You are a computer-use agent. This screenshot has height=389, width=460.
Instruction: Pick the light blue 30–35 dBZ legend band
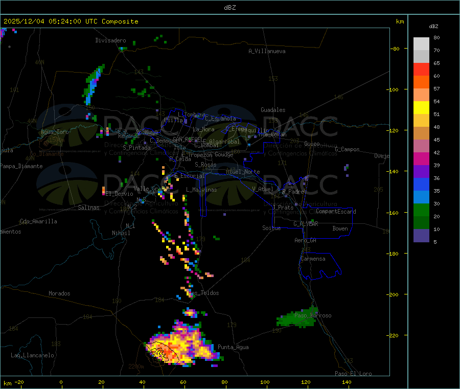[x=421, y=197]
